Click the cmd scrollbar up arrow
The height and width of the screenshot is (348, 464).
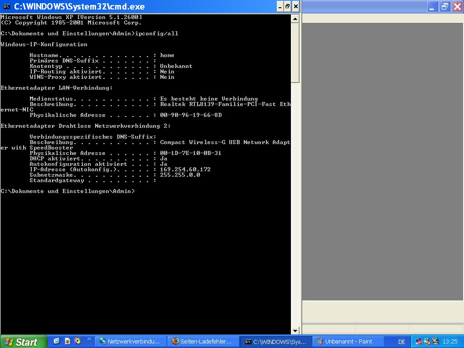click(295, 19)
